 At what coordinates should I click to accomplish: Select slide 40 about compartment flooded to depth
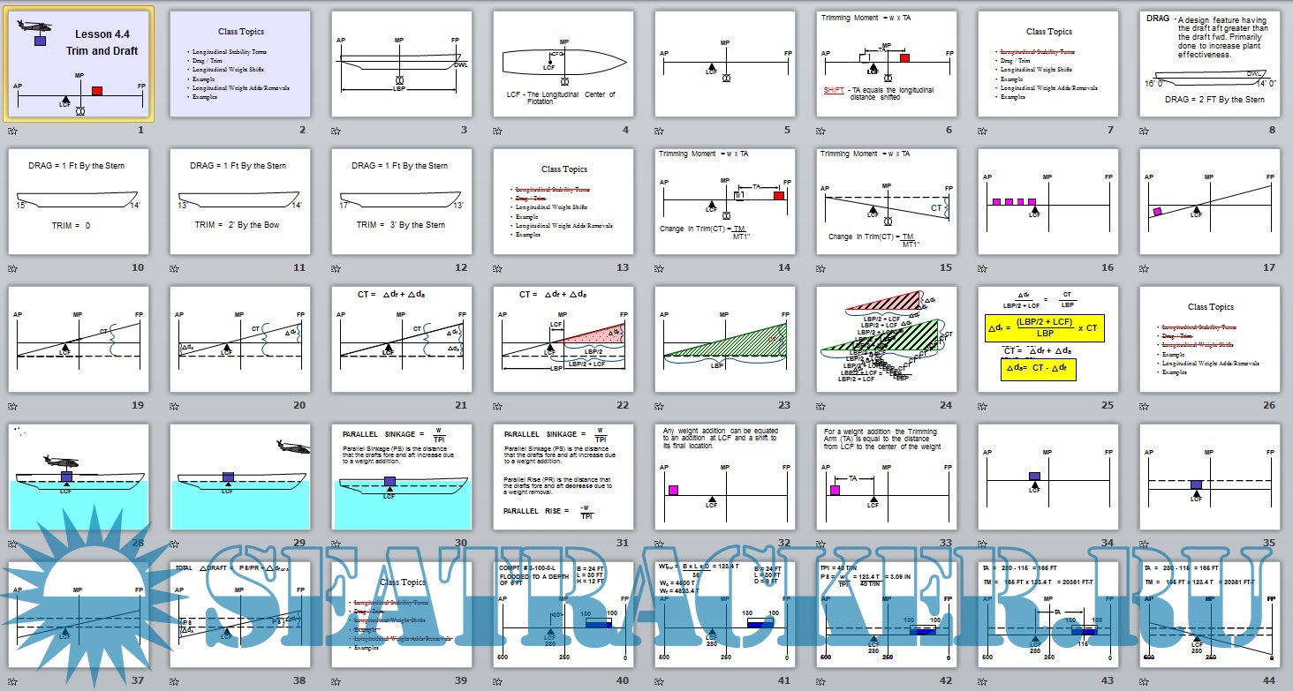click(x=563, y=614)
